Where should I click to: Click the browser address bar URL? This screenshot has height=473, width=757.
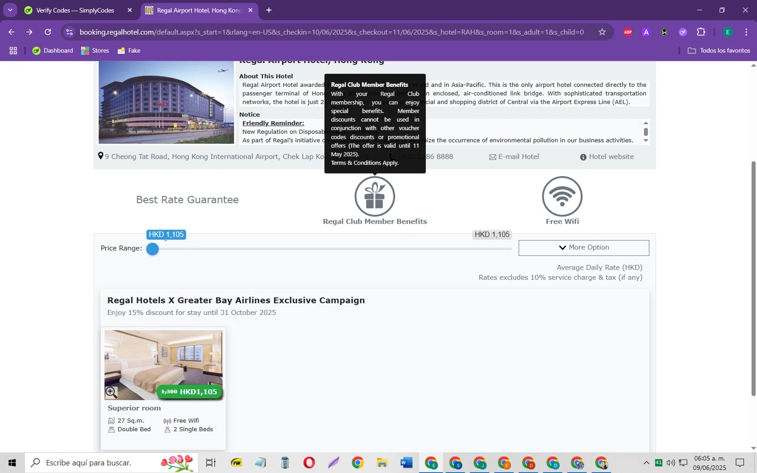click(332, 32)
